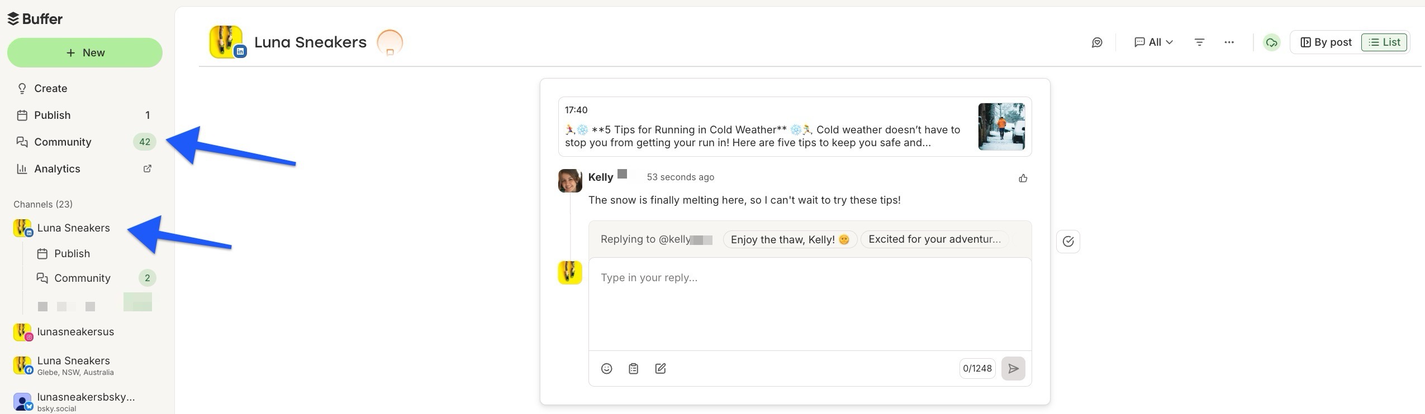Use suggested reply 'Enjoy the thaw, Kelly!'

[x=790, y=239]
